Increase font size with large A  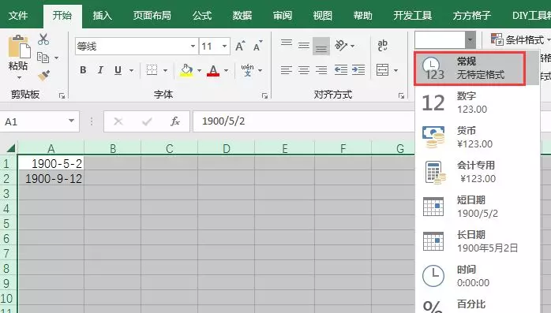pyautogui.click(x=240, y=46)
